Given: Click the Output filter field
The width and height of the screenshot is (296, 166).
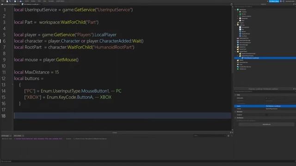Looking at the screenshot, I should pos(210,136).
